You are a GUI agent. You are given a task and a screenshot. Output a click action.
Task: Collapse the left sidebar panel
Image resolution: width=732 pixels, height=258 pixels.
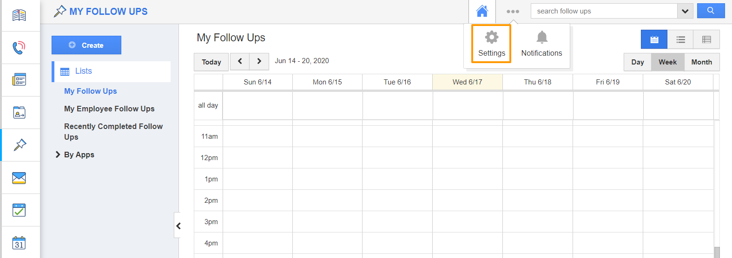178,226
